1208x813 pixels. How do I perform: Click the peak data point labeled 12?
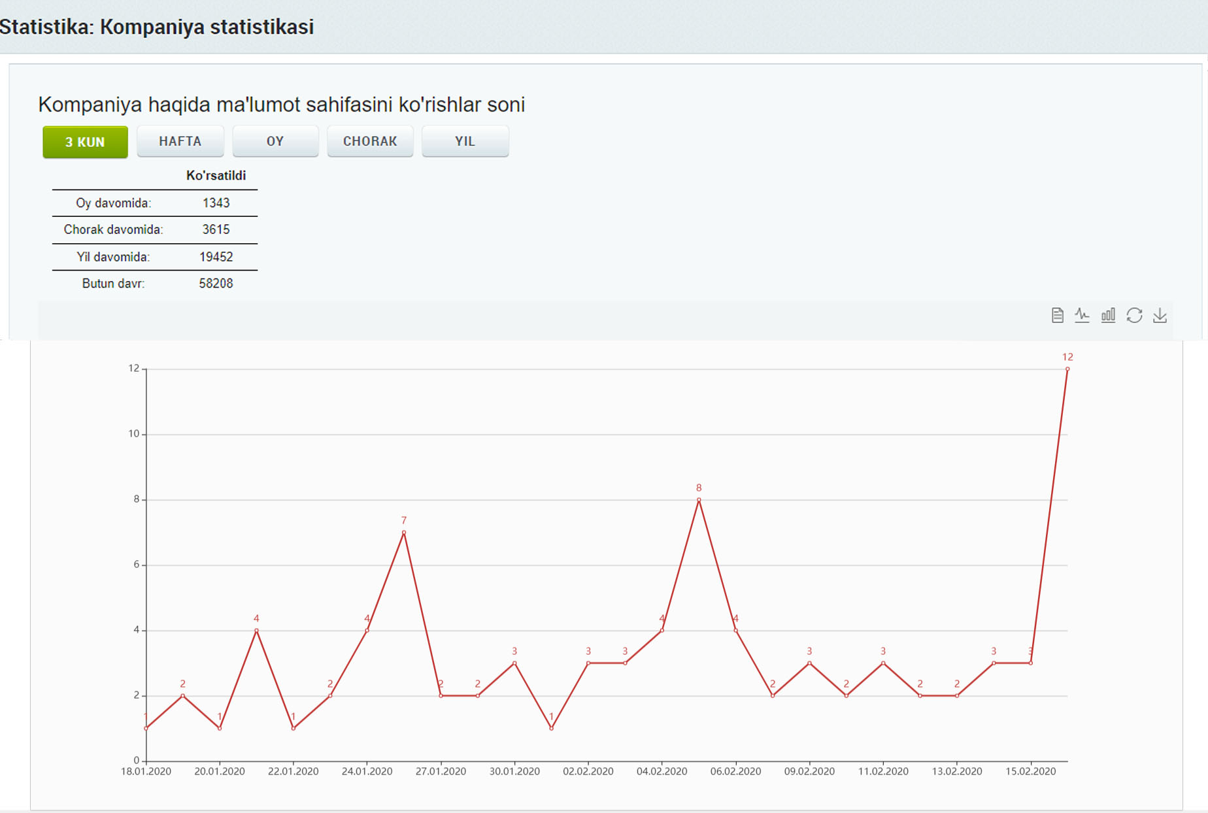pyautogui.click(x=1067, y=369)
